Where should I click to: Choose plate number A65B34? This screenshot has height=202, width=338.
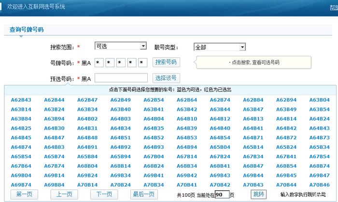tap(320, 147)
